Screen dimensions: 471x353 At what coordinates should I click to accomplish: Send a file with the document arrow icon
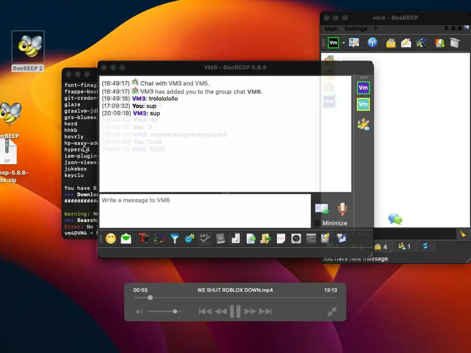point(251,239)
